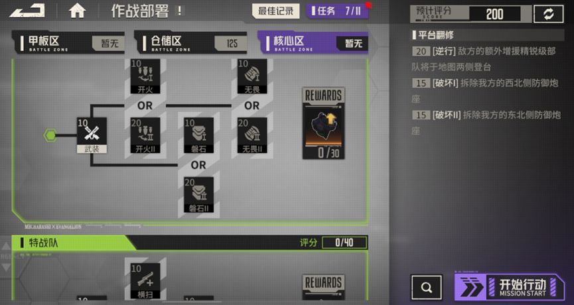Open the 核心区 battle zone tab

click(x=313, y=43)
